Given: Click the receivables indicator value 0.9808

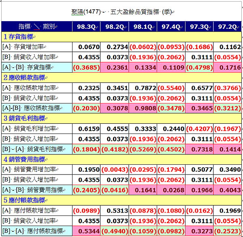Looking at the screenshot, I should (145, 108).
